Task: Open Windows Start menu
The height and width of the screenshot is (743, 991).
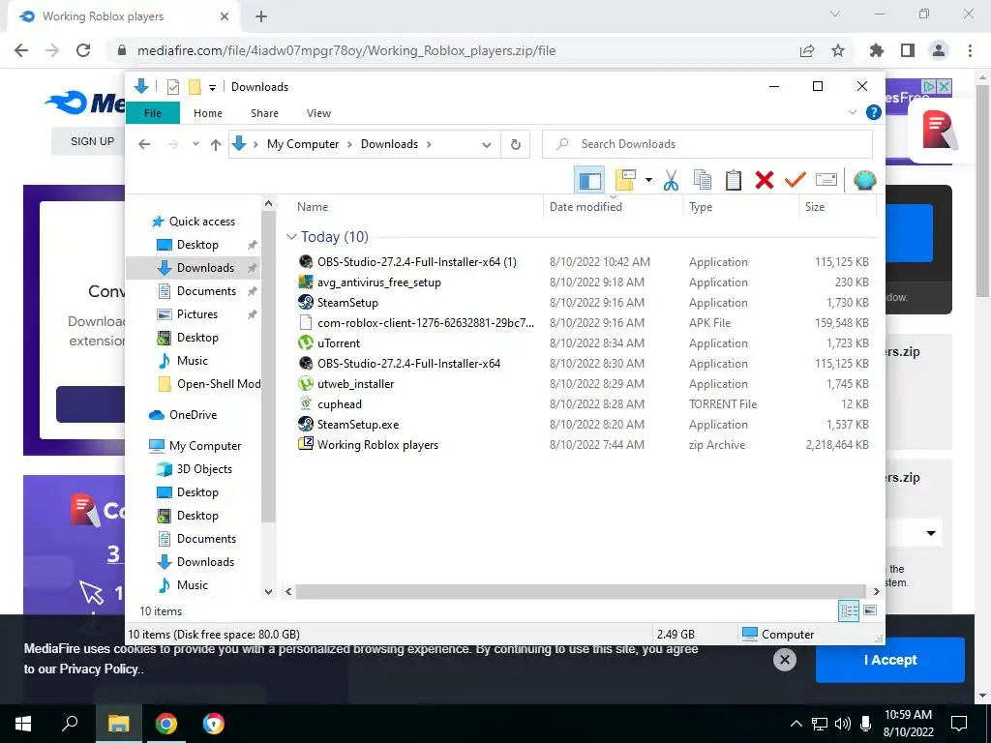Action: [x=23, y=724]
